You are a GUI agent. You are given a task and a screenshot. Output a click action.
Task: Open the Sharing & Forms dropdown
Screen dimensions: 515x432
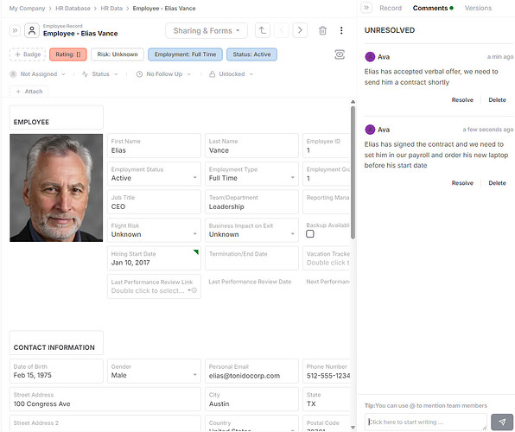click(207, 31)
